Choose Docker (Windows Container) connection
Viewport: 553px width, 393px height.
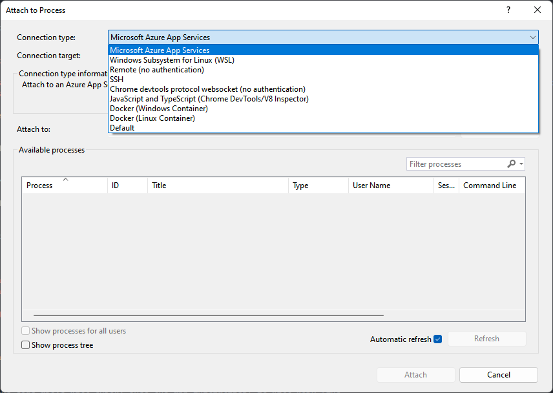click(x=323, y=109)
